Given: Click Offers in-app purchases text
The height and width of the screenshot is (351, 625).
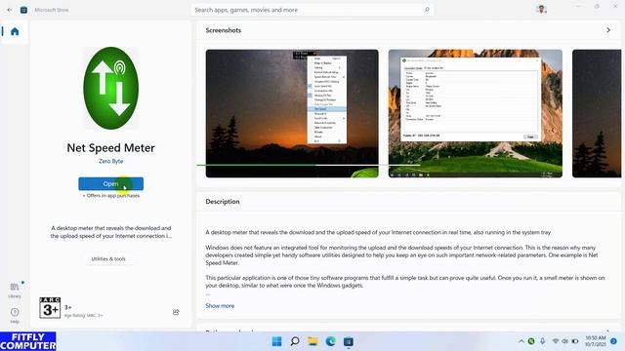Looking at the screenshot, I should click(x=110, y=195).
